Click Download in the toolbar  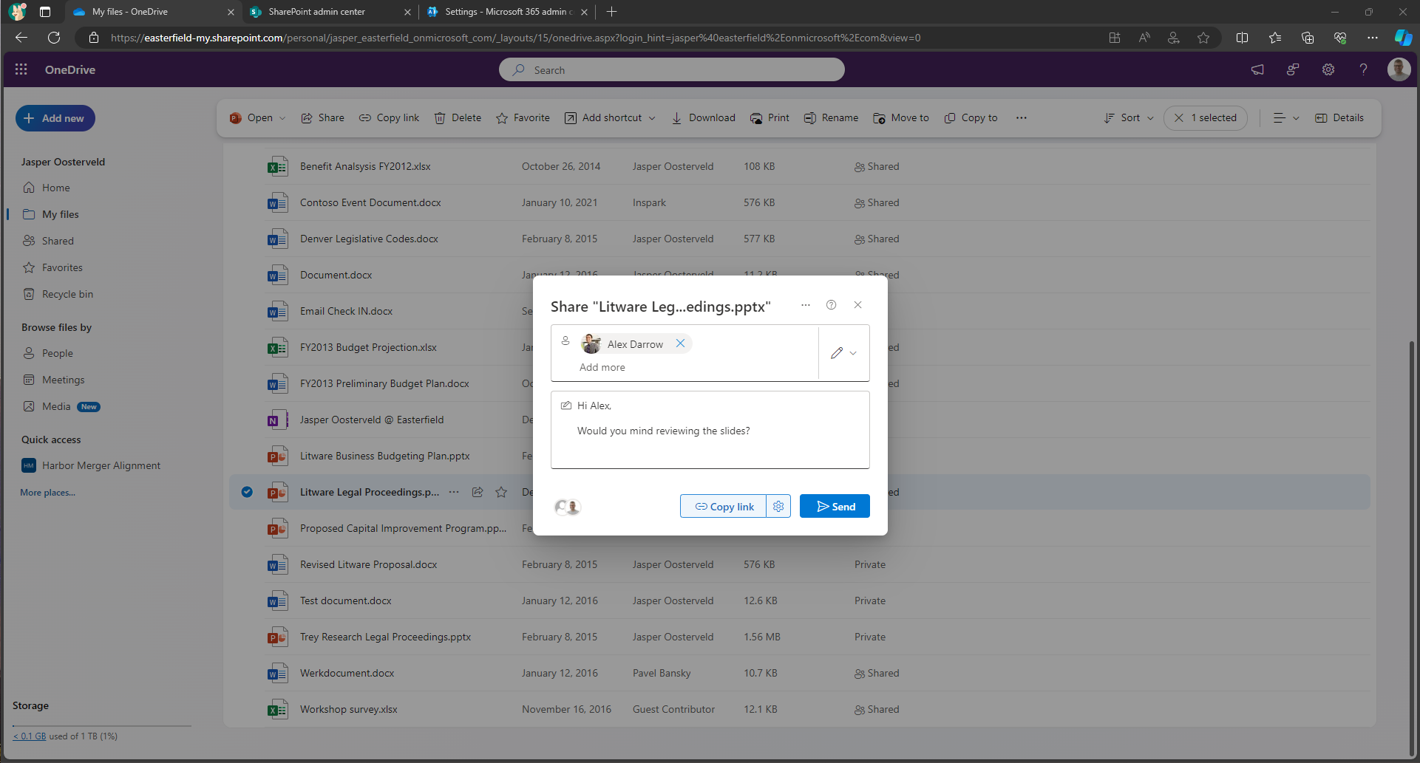(x=704, y=118)
